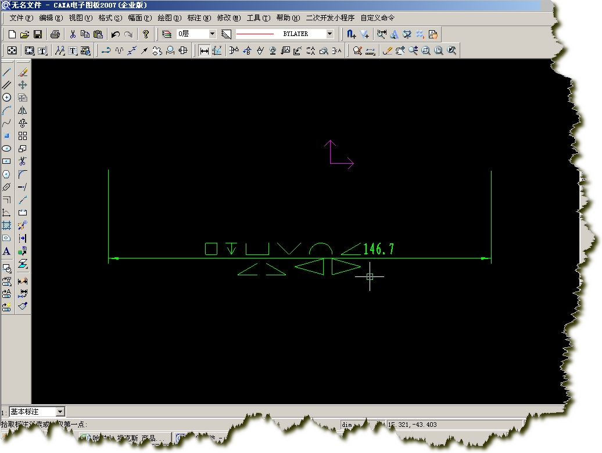Choose the Arc drawing tool
Image resolution: width=602 pixels, height=453 pixels.
click(6, 110)
